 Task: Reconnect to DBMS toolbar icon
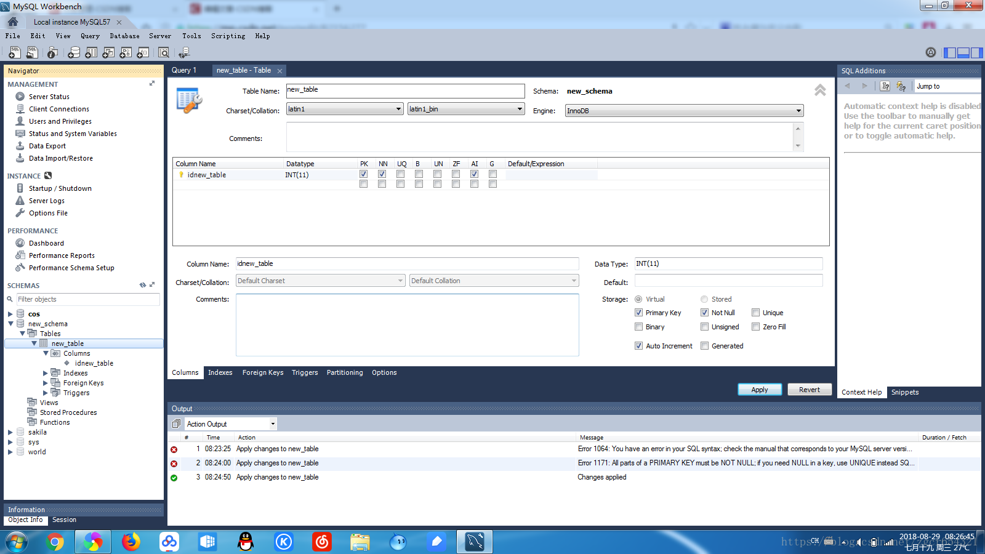coord(184,53)
